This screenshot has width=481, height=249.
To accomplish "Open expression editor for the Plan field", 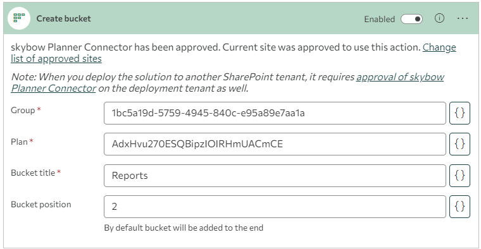I will (x=459, y=144).
